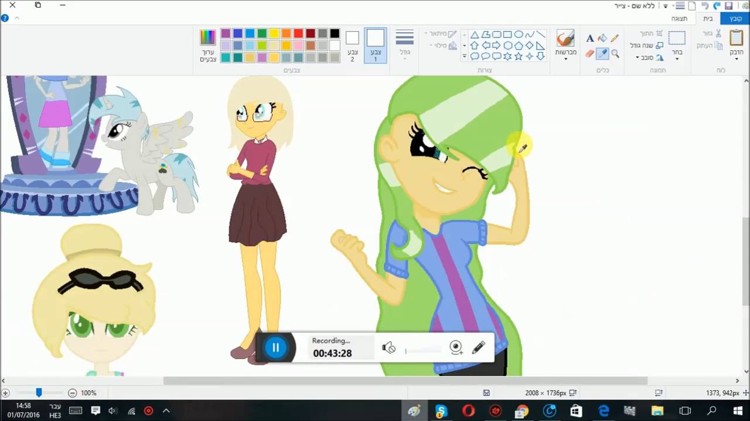The image size is (750, 421).
Task: Open the Rotate (סובב) dropdown
Action: tap(650, 57)
